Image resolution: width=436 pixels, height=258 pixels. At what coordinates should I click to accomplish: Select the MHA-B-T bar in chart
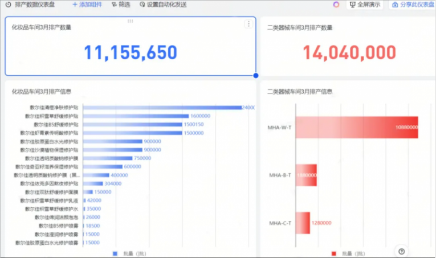click(x=306, y=175)
